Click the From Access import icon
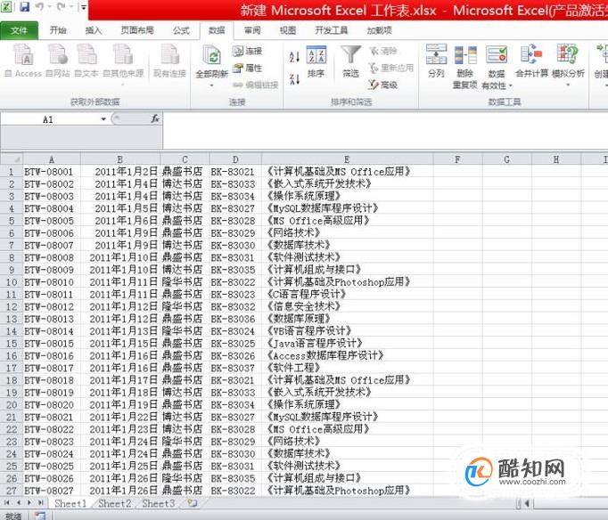The width and height of the screenshot is (608, 520). [23, 61]
